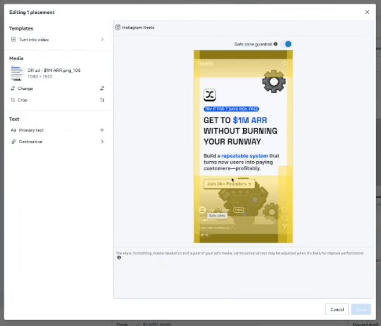
Task: Close the Editing placement dialog
Action: [367, 12]
